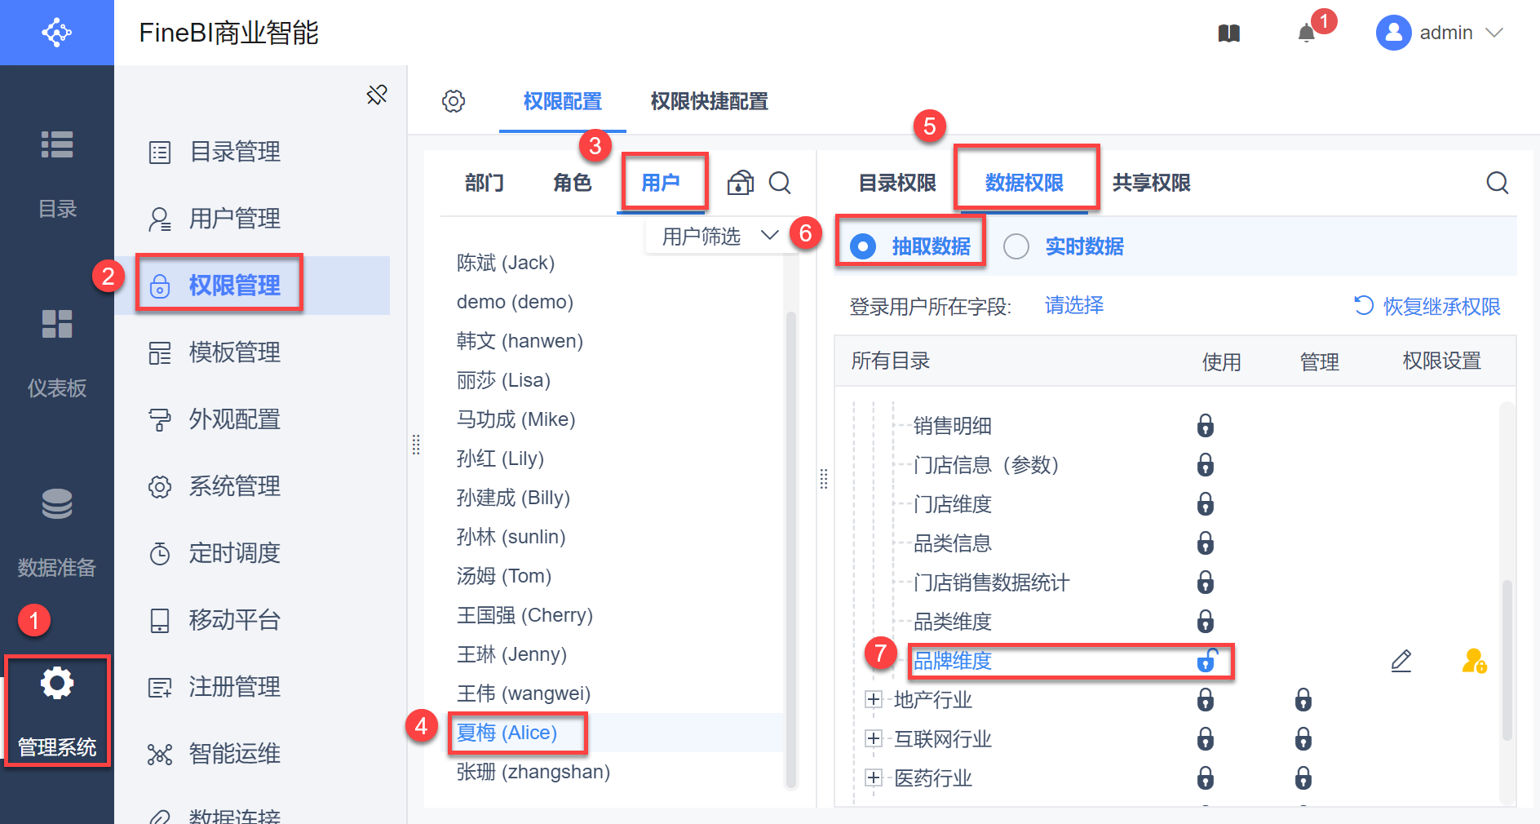Click the edit pencil for 品牌维度
The height and width of the screenshot is (824, 1540).
pos(1401,661)
